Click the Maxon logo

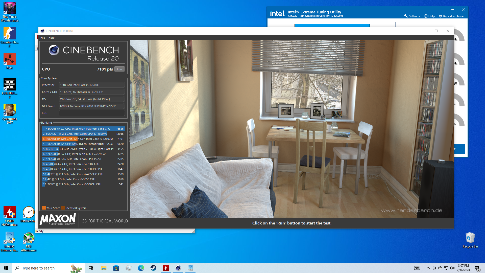click(x=58, y=219)
